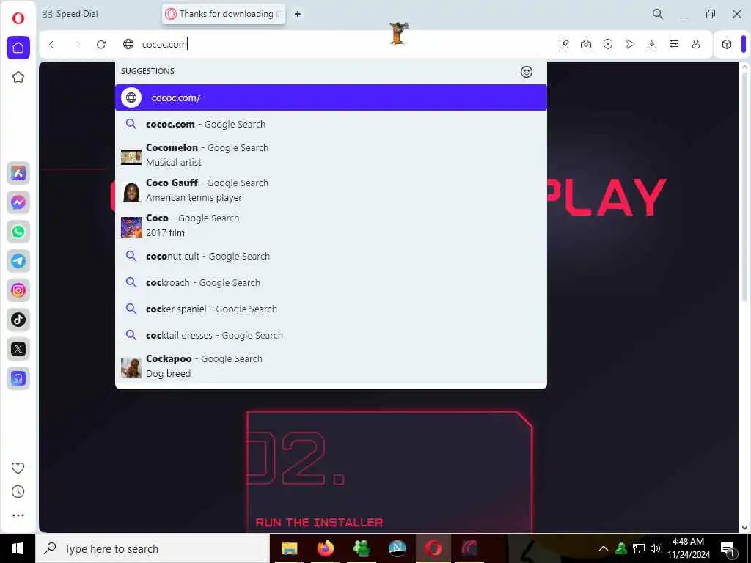The height and width of the screenshot is (563, 751).
Task: Click the RUN THE INSTALLER text
Action: coord(320,522)
